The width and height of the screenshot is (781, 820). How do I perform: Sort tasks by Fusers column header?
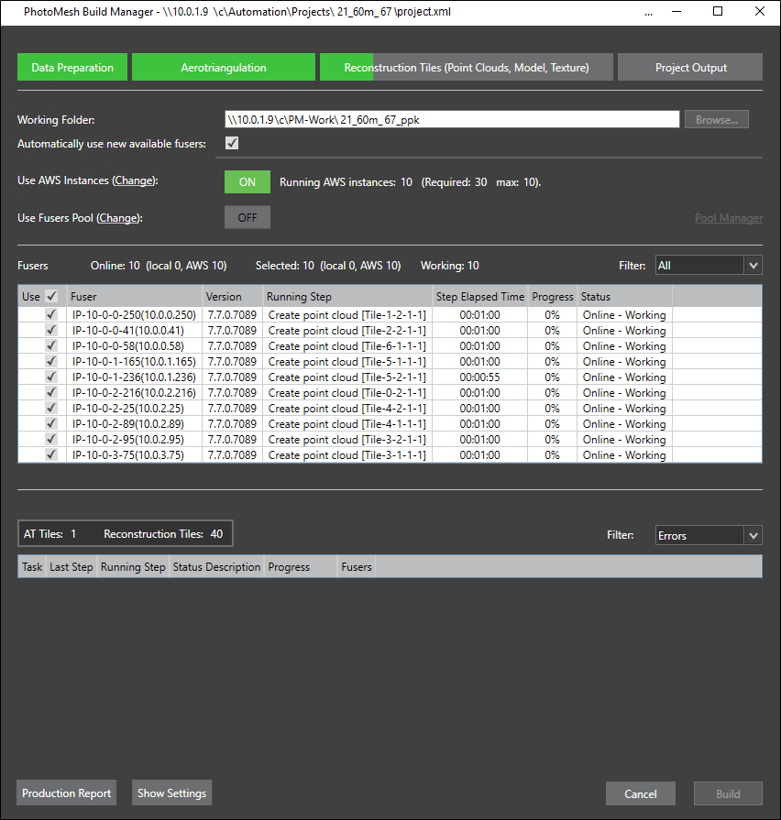point(357,567)
